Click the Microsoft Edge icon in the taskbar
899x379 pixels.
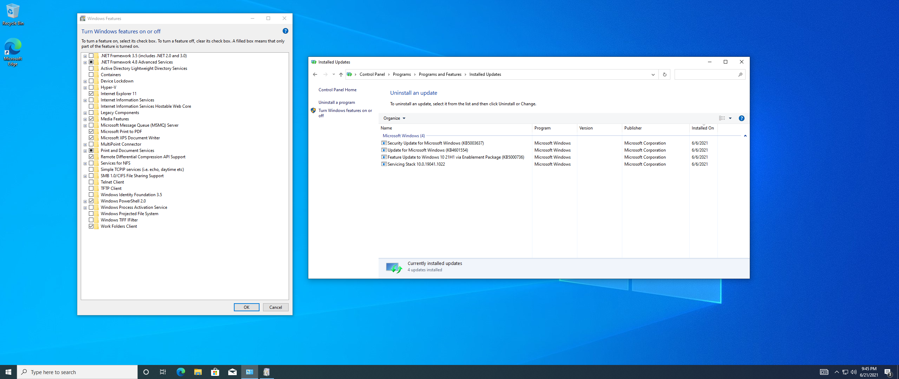[x=181, y=372]
